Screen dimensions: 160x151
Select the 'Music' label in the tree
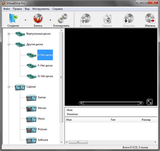(41, 119)
